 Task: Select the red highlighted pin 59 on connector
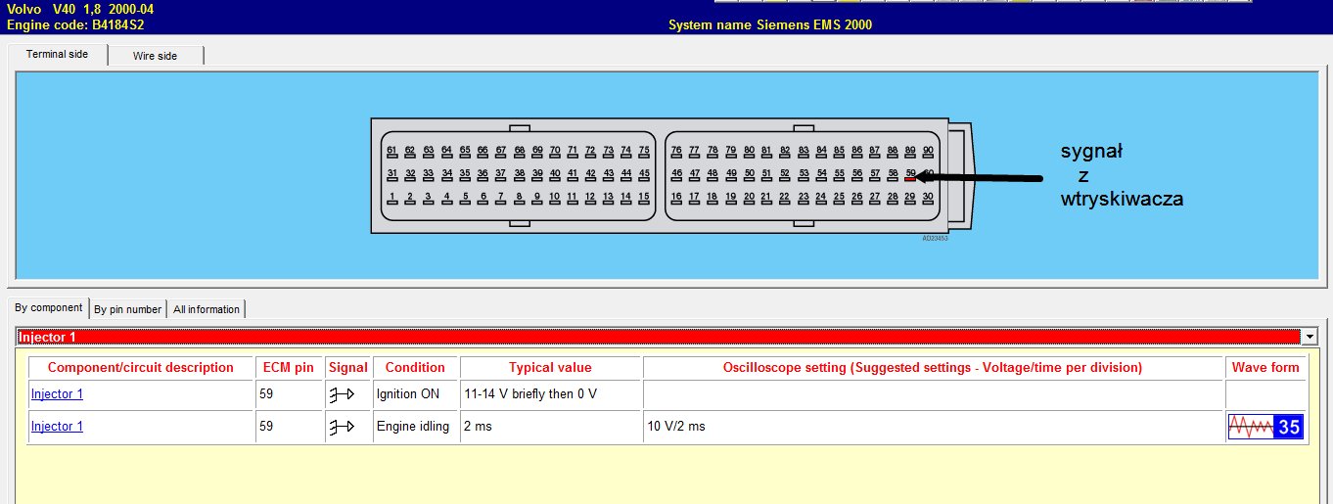click(x=910, y=176)
